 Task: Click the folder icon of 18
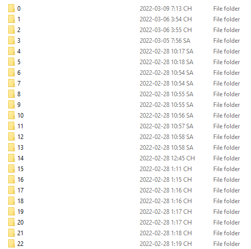pyautogui.click(x=11, y=201)
